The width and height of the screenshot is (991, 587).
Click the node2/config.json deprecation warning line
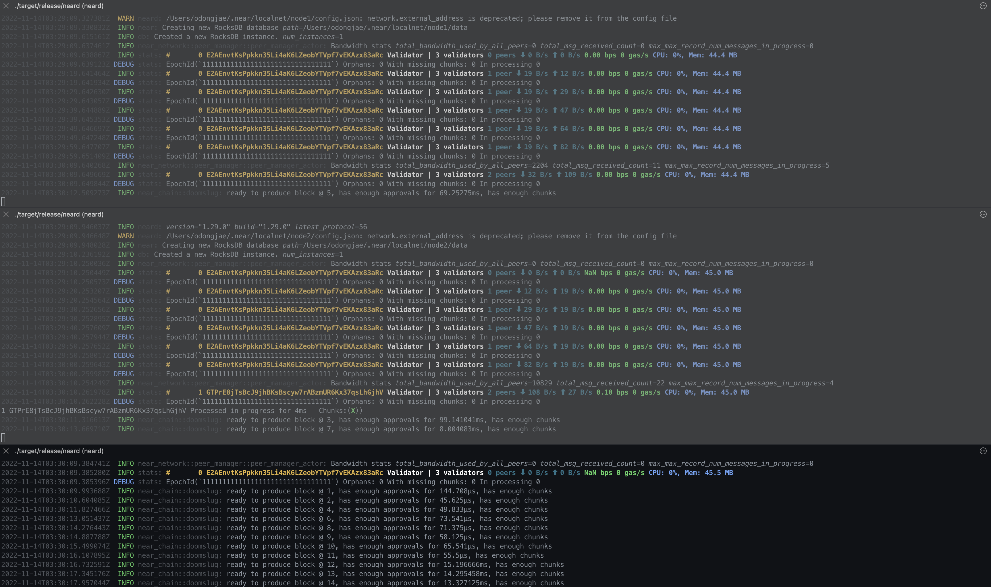[421, 236]
